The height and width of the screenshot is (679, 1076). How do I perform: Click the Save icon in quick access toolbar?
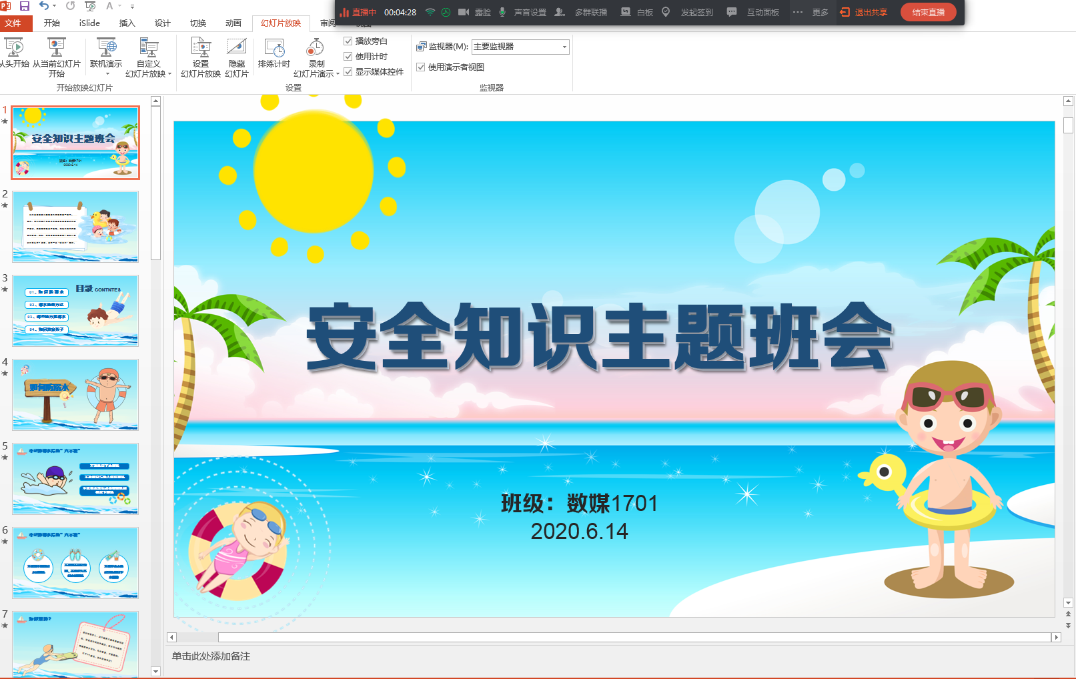25,6
